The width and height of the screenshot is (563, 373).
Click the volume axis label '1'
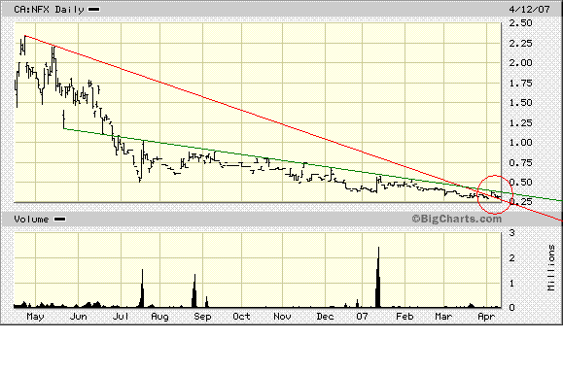coord(512,284)
